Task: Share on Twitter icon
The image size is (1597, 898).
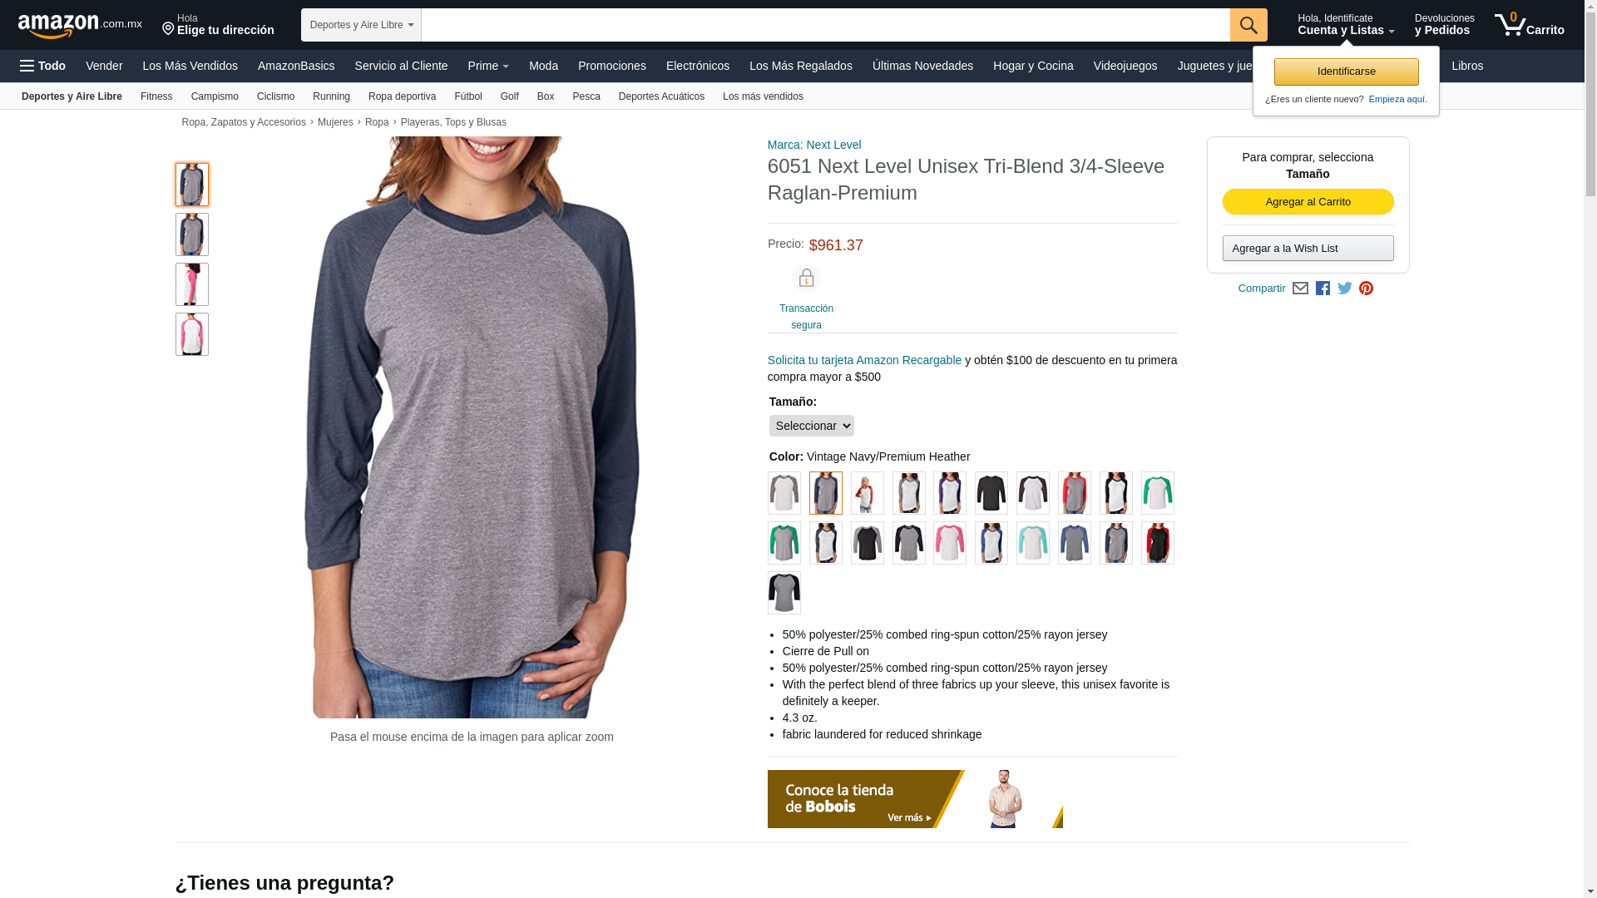Action: point(1345,289)
